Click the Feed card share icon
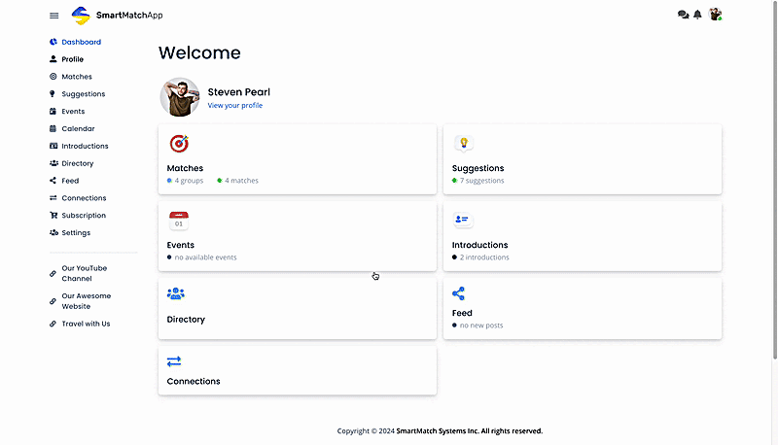Viewport: 778px width, 445px height. [458, 293]
